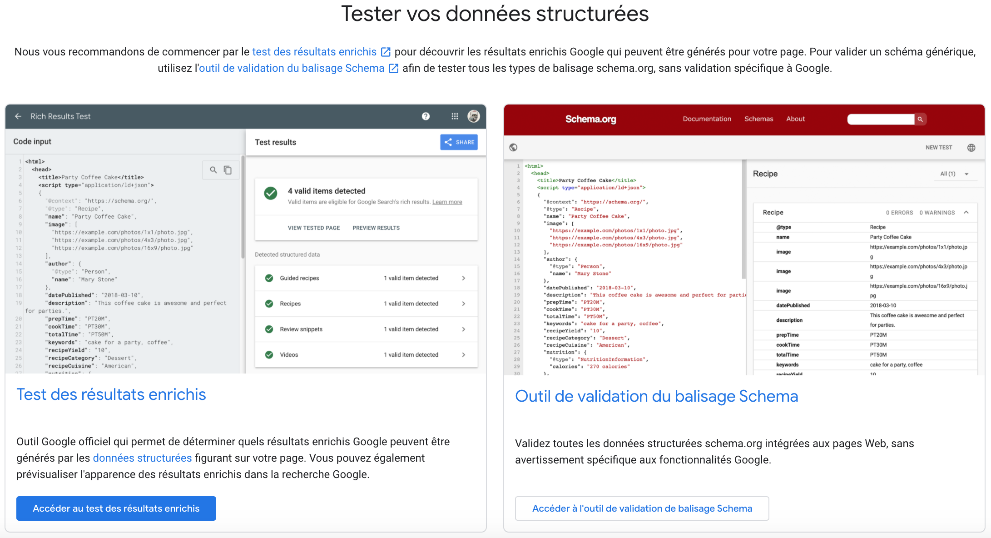Expand the Guided recipes result row
This screenshot has height=538, width=991.
[x=367, y=278]
